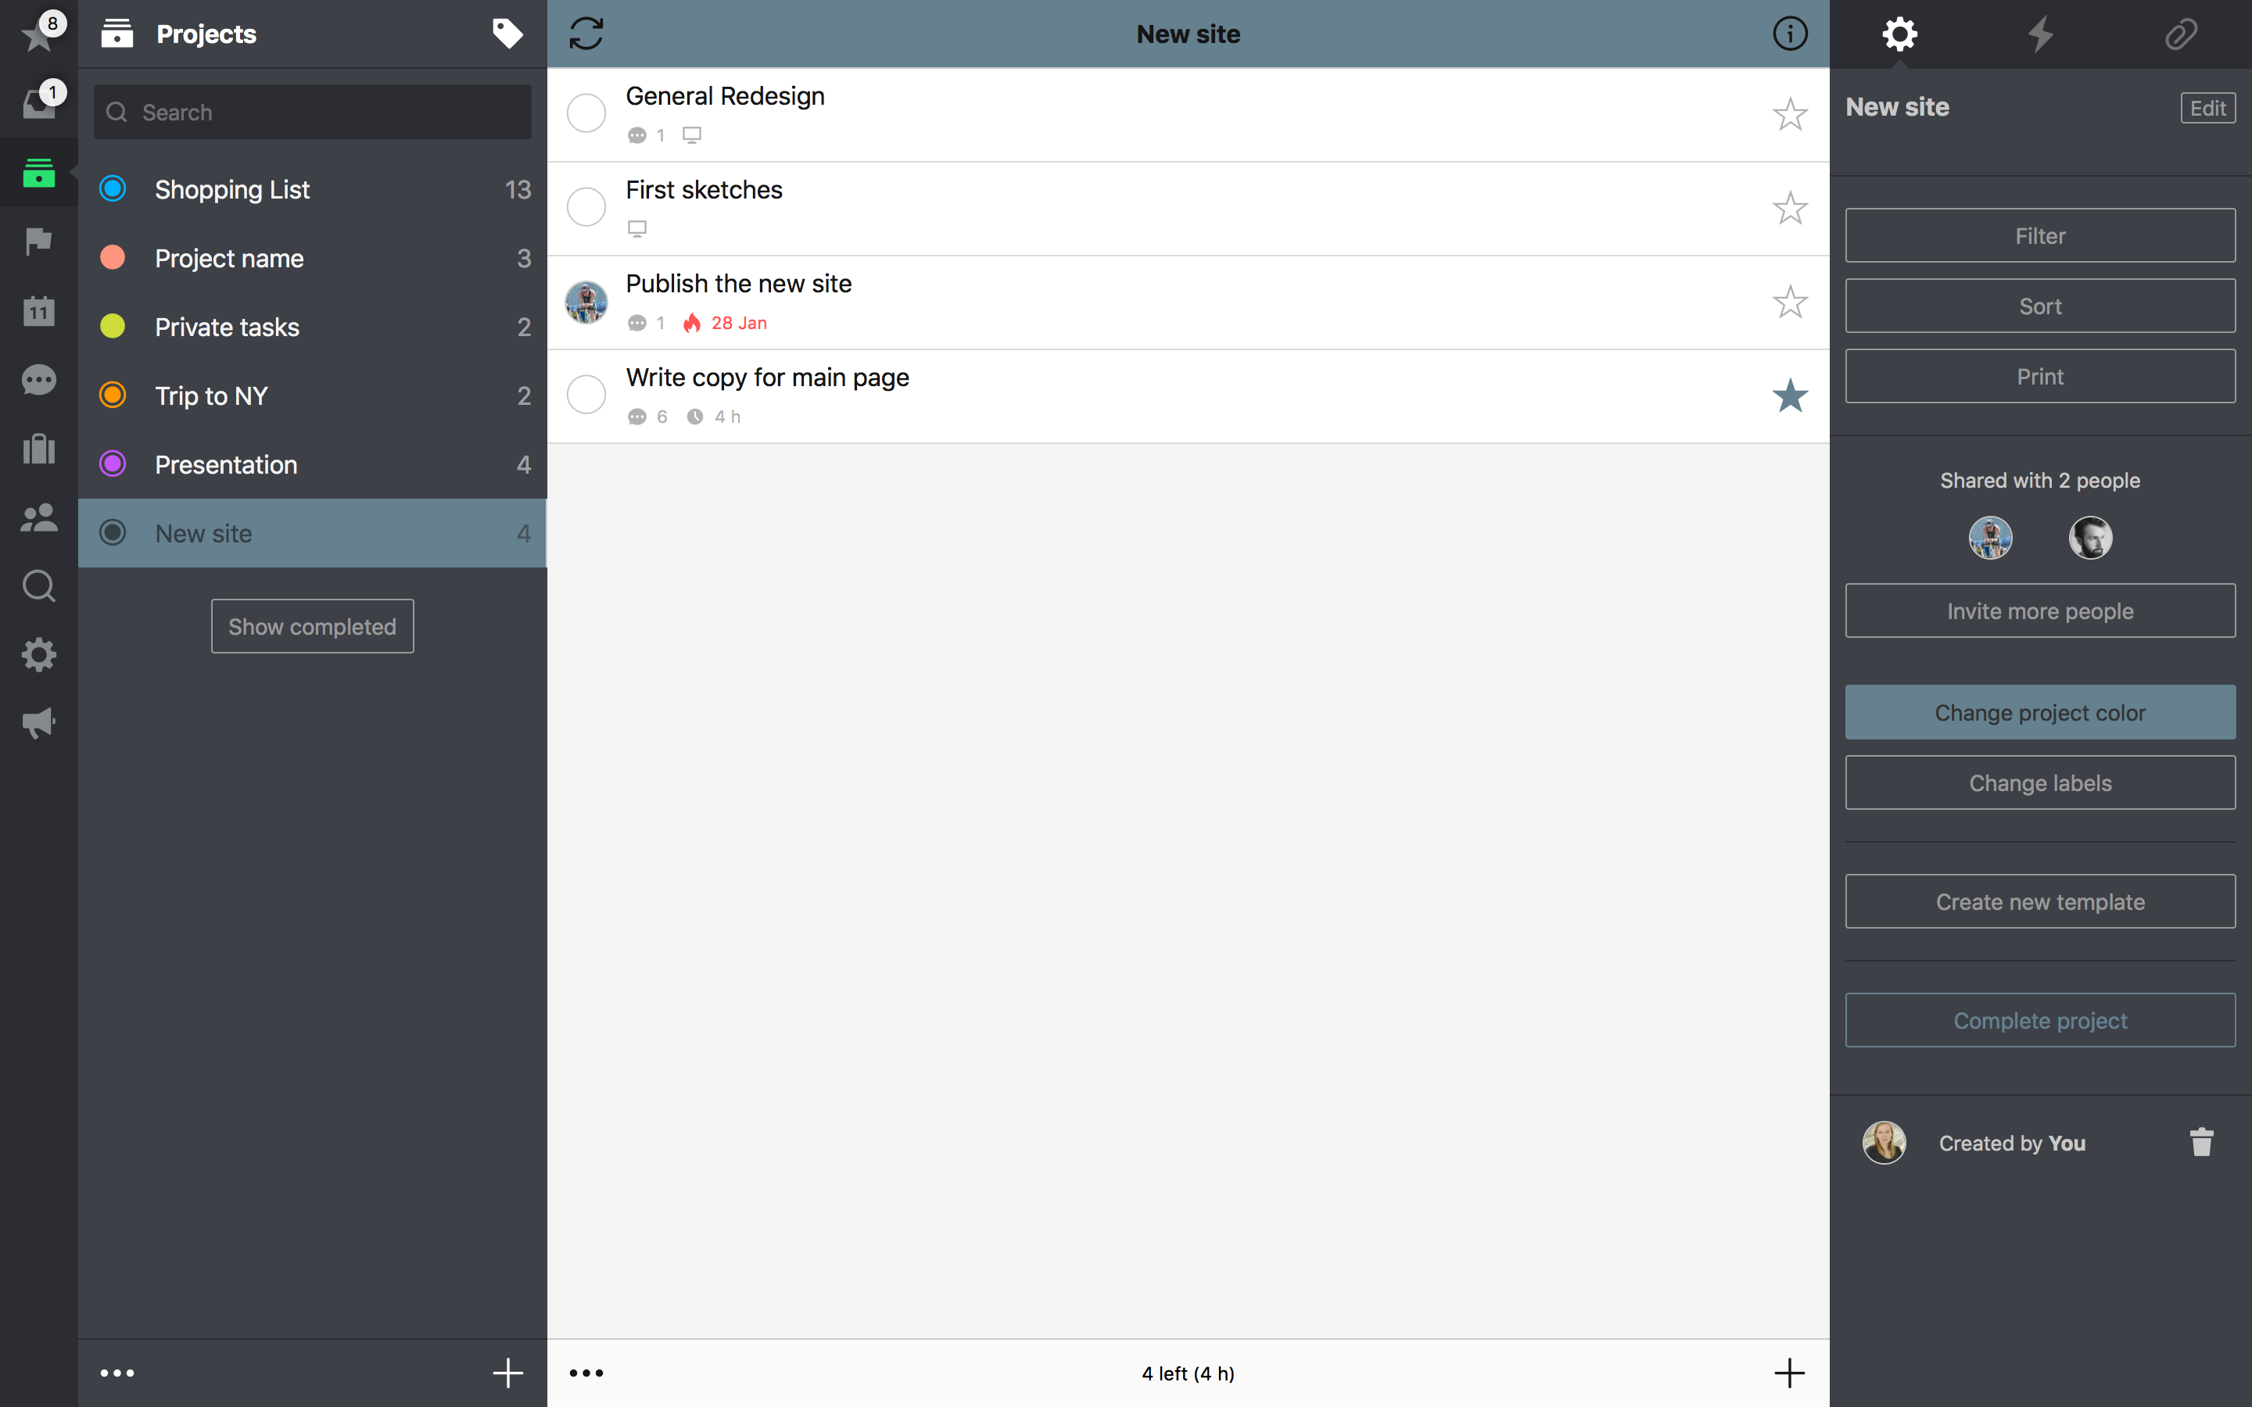Click the refresh/sync icon at top
Image resolution: width=2252 pixels, height=1407 pixels.
(x=587, y=32)
